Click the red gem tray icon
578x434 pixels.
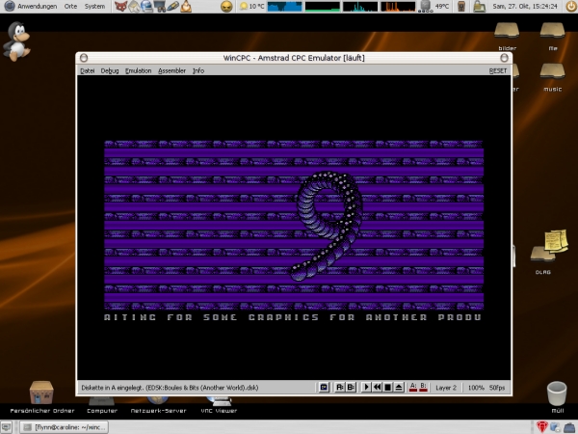click(541, 427)
